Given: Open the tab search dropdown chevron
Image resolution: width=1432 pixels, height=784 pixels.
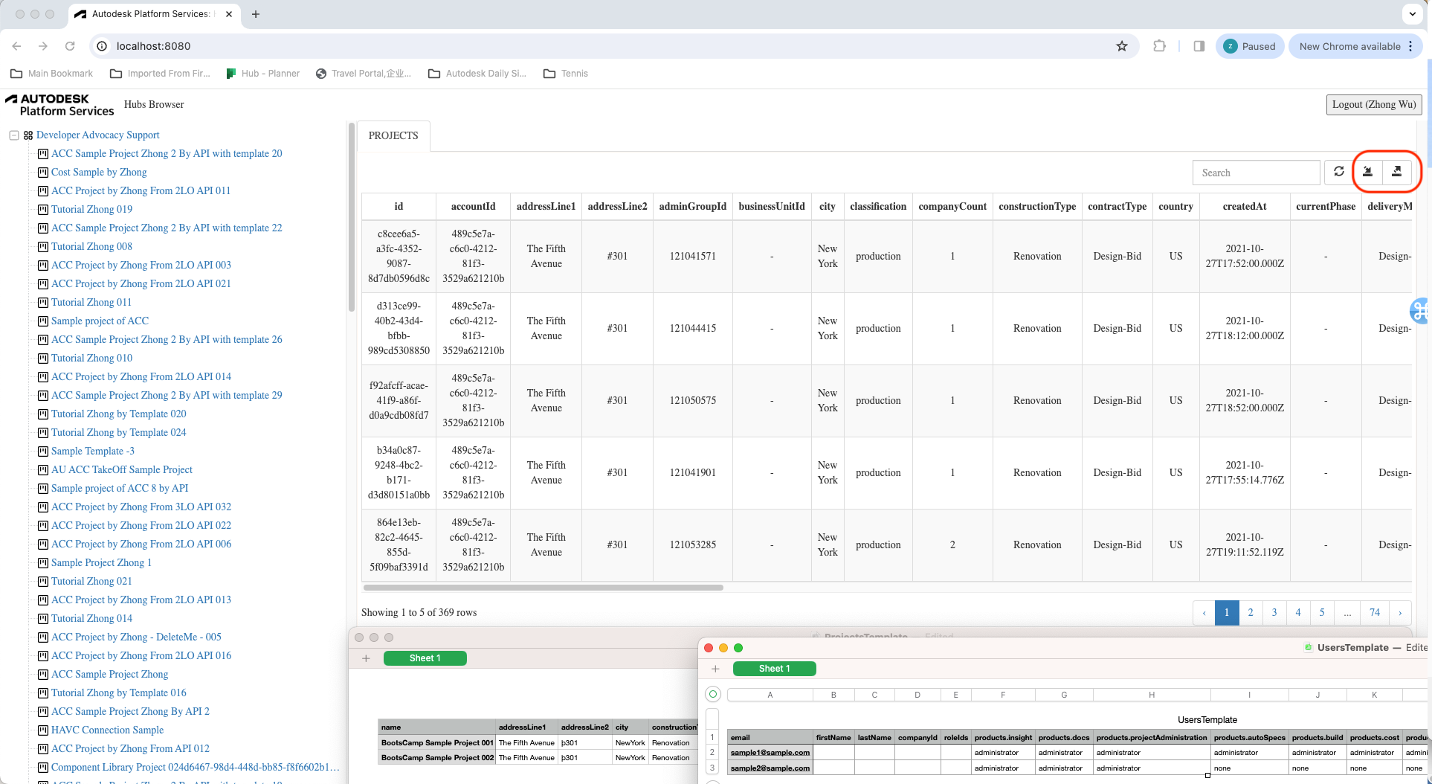Looking at the screenshot, I should coord(1412,14).
